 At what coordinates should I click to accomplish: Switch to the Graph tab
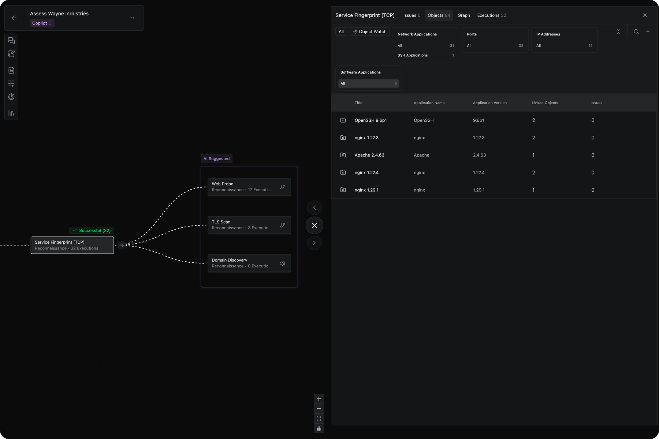[x=463, y=15]
